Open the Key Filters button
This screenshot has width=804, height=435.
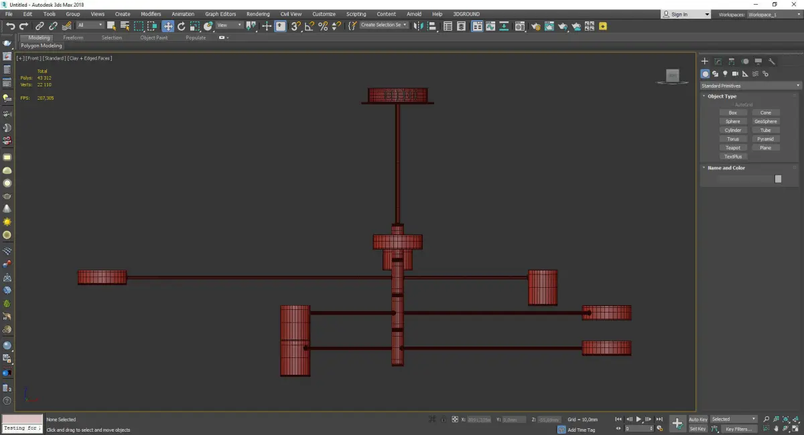click(738, 429)
